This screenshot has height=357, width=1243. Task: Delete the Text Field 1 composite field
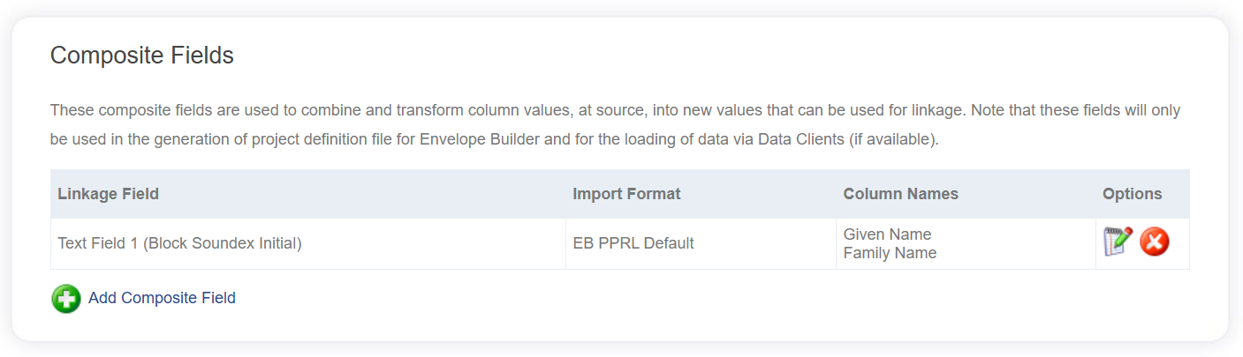[1155, 242]
